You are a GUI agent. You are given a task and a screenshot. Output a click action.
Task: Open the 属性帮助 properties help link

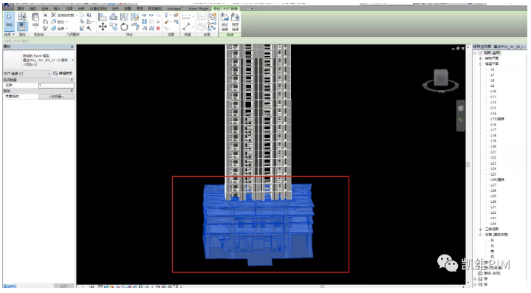10,286
